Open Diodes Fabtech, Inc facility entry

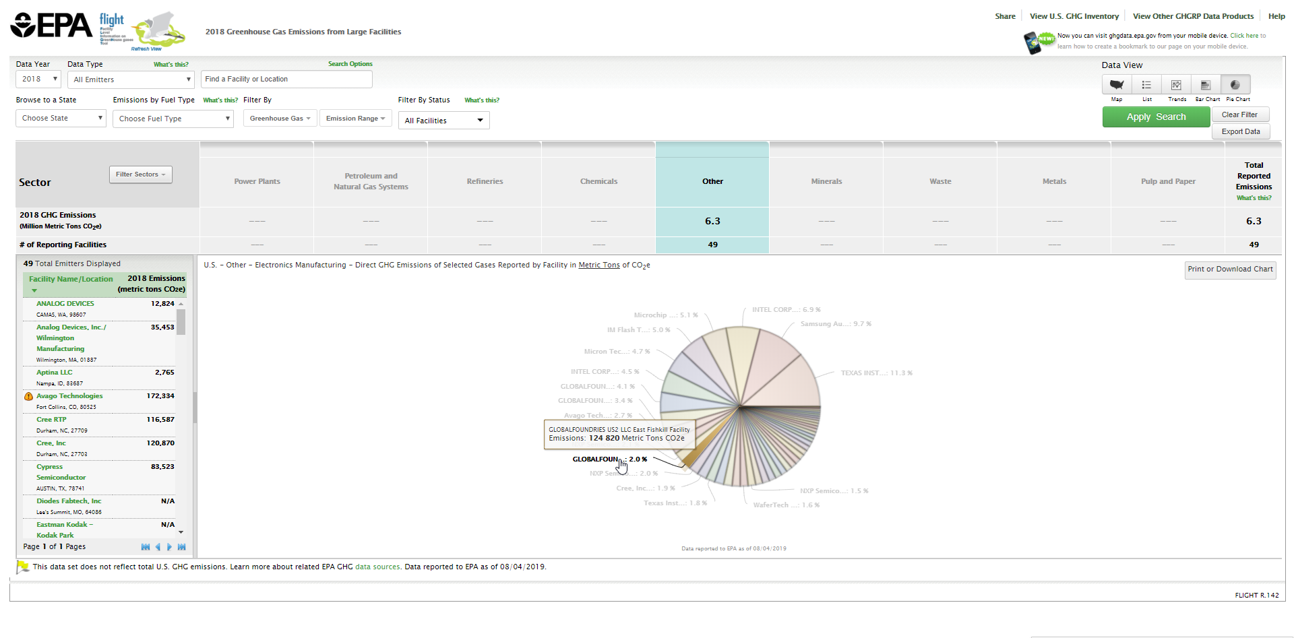(69, 501)
